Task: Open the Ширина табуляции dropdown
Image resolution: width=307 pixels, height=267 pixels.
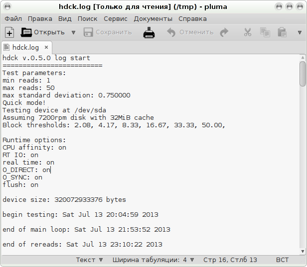Action: tap(153, 260)
